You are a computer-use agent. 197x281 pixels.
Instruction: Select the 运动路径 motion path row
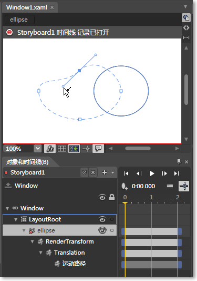tap(74, 264)
